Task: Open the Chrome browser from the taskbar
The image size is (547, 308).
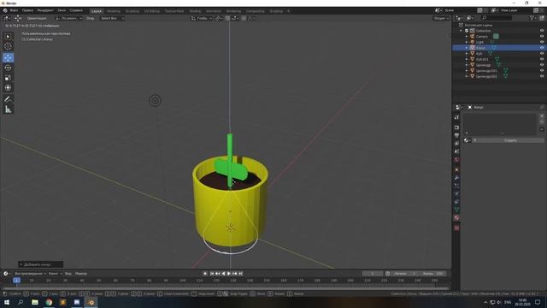Action: coord(49,302)
